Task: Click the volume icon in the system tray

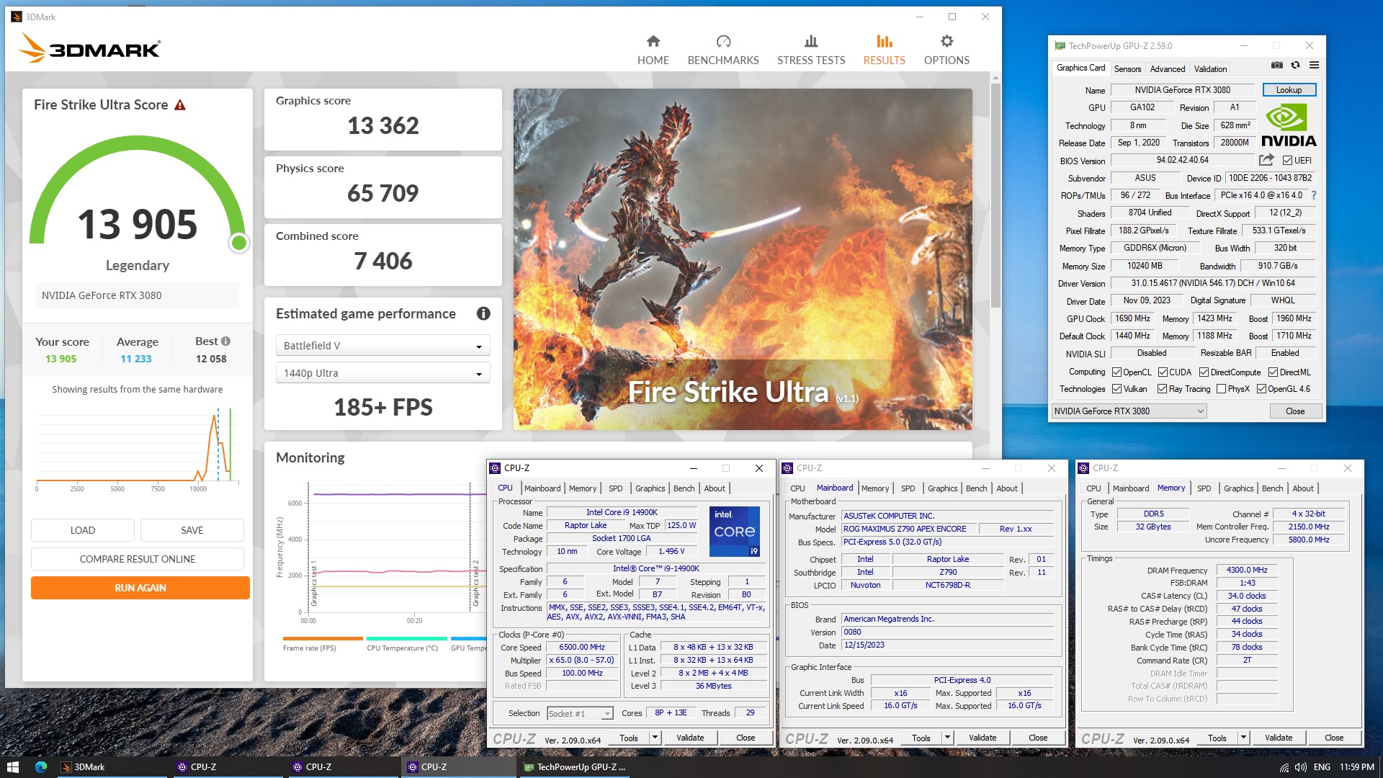Action: click(1300, 767)
